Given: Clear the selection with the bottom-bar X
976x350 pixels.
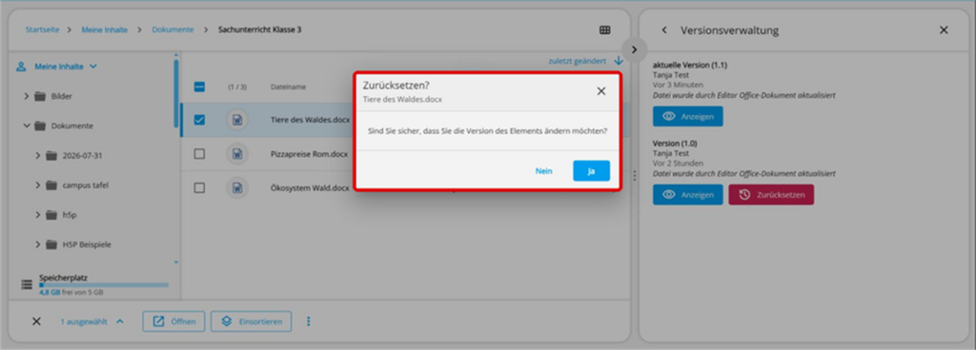Looking at the screenshot, I should tap(36, 321).
